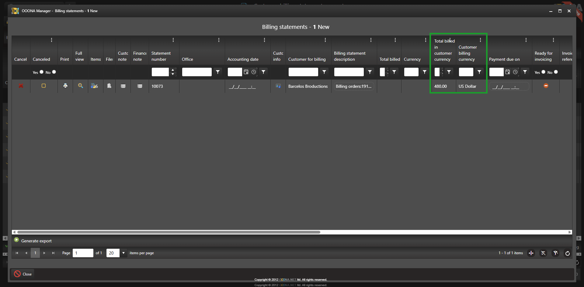This screenshot has width=584, height=287.
Task: Click the Close button at the bottom
Action: point(23,274)
